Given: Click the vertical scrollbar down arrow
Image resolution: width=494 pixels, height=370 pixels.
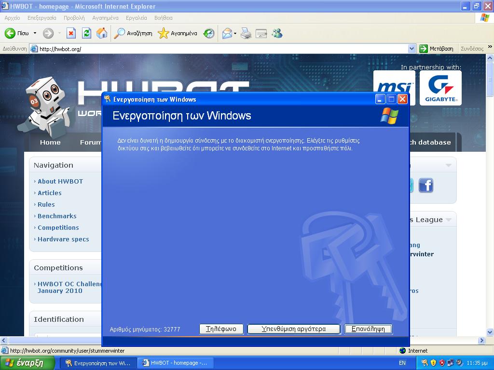Looking at the screenshot, I should tap(490, 332).
